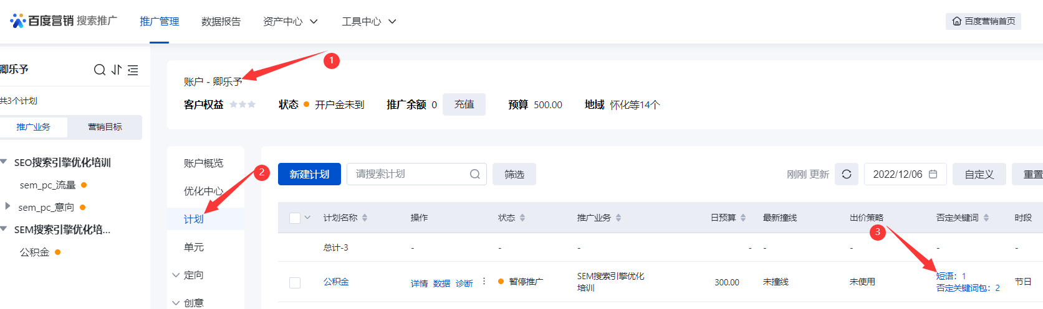Click 诊断 link in 公积金 row
This screenshot has height=309, width=1043.
click(x=464, y=283)
